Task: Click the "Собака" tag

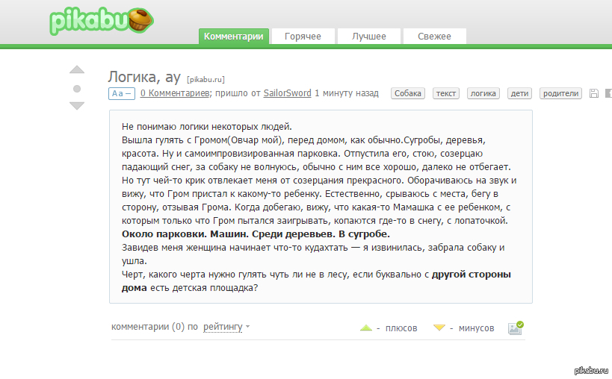Action: point(408,93)
